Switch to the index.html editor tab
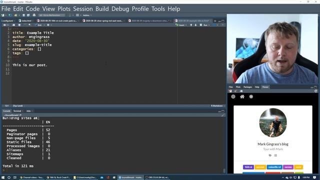 coord(26,21)
